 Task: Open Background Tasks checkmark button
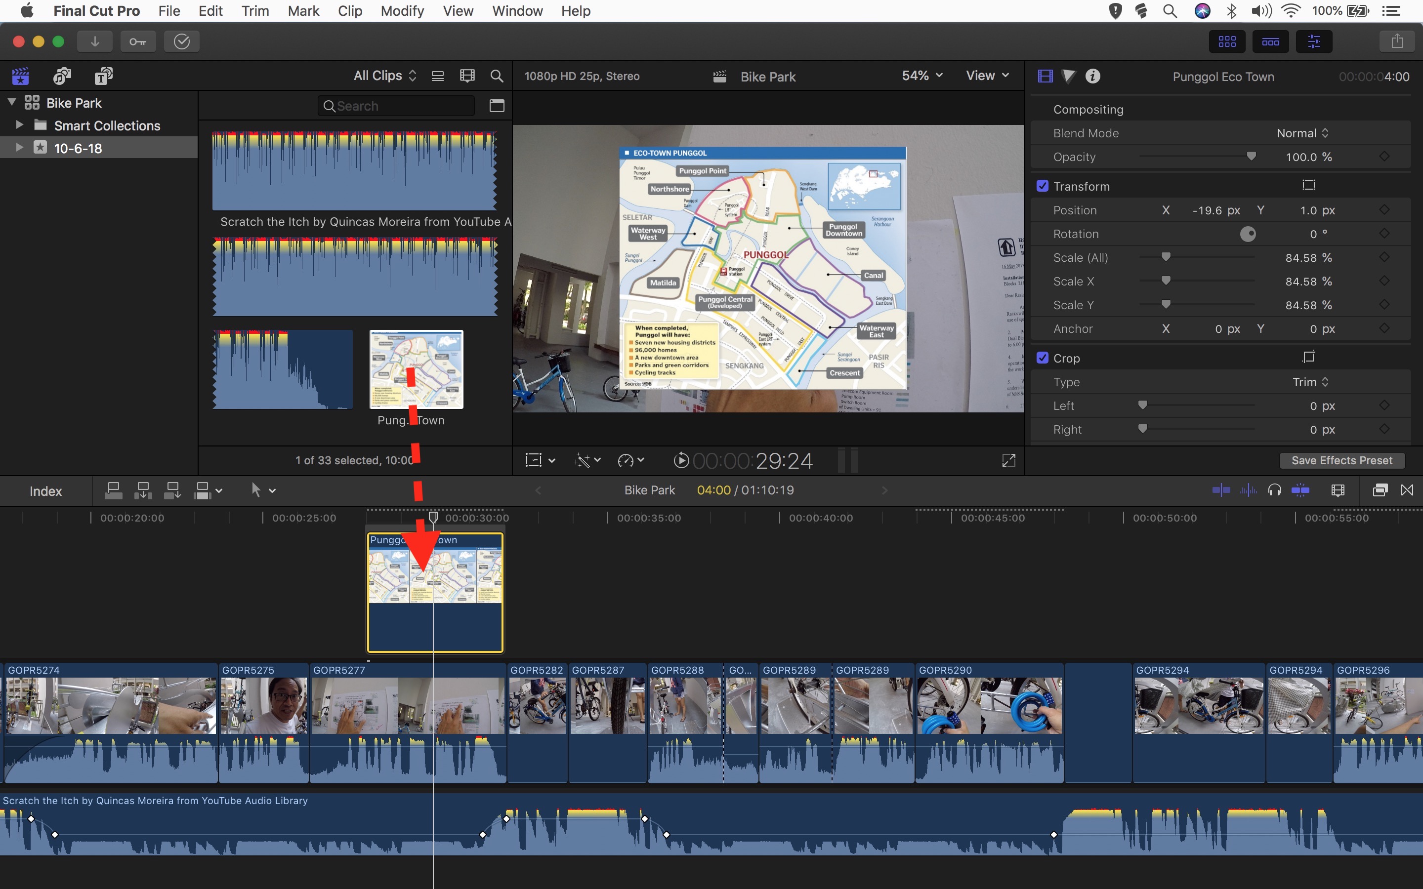pyautogui.click(x=182, y=41)
